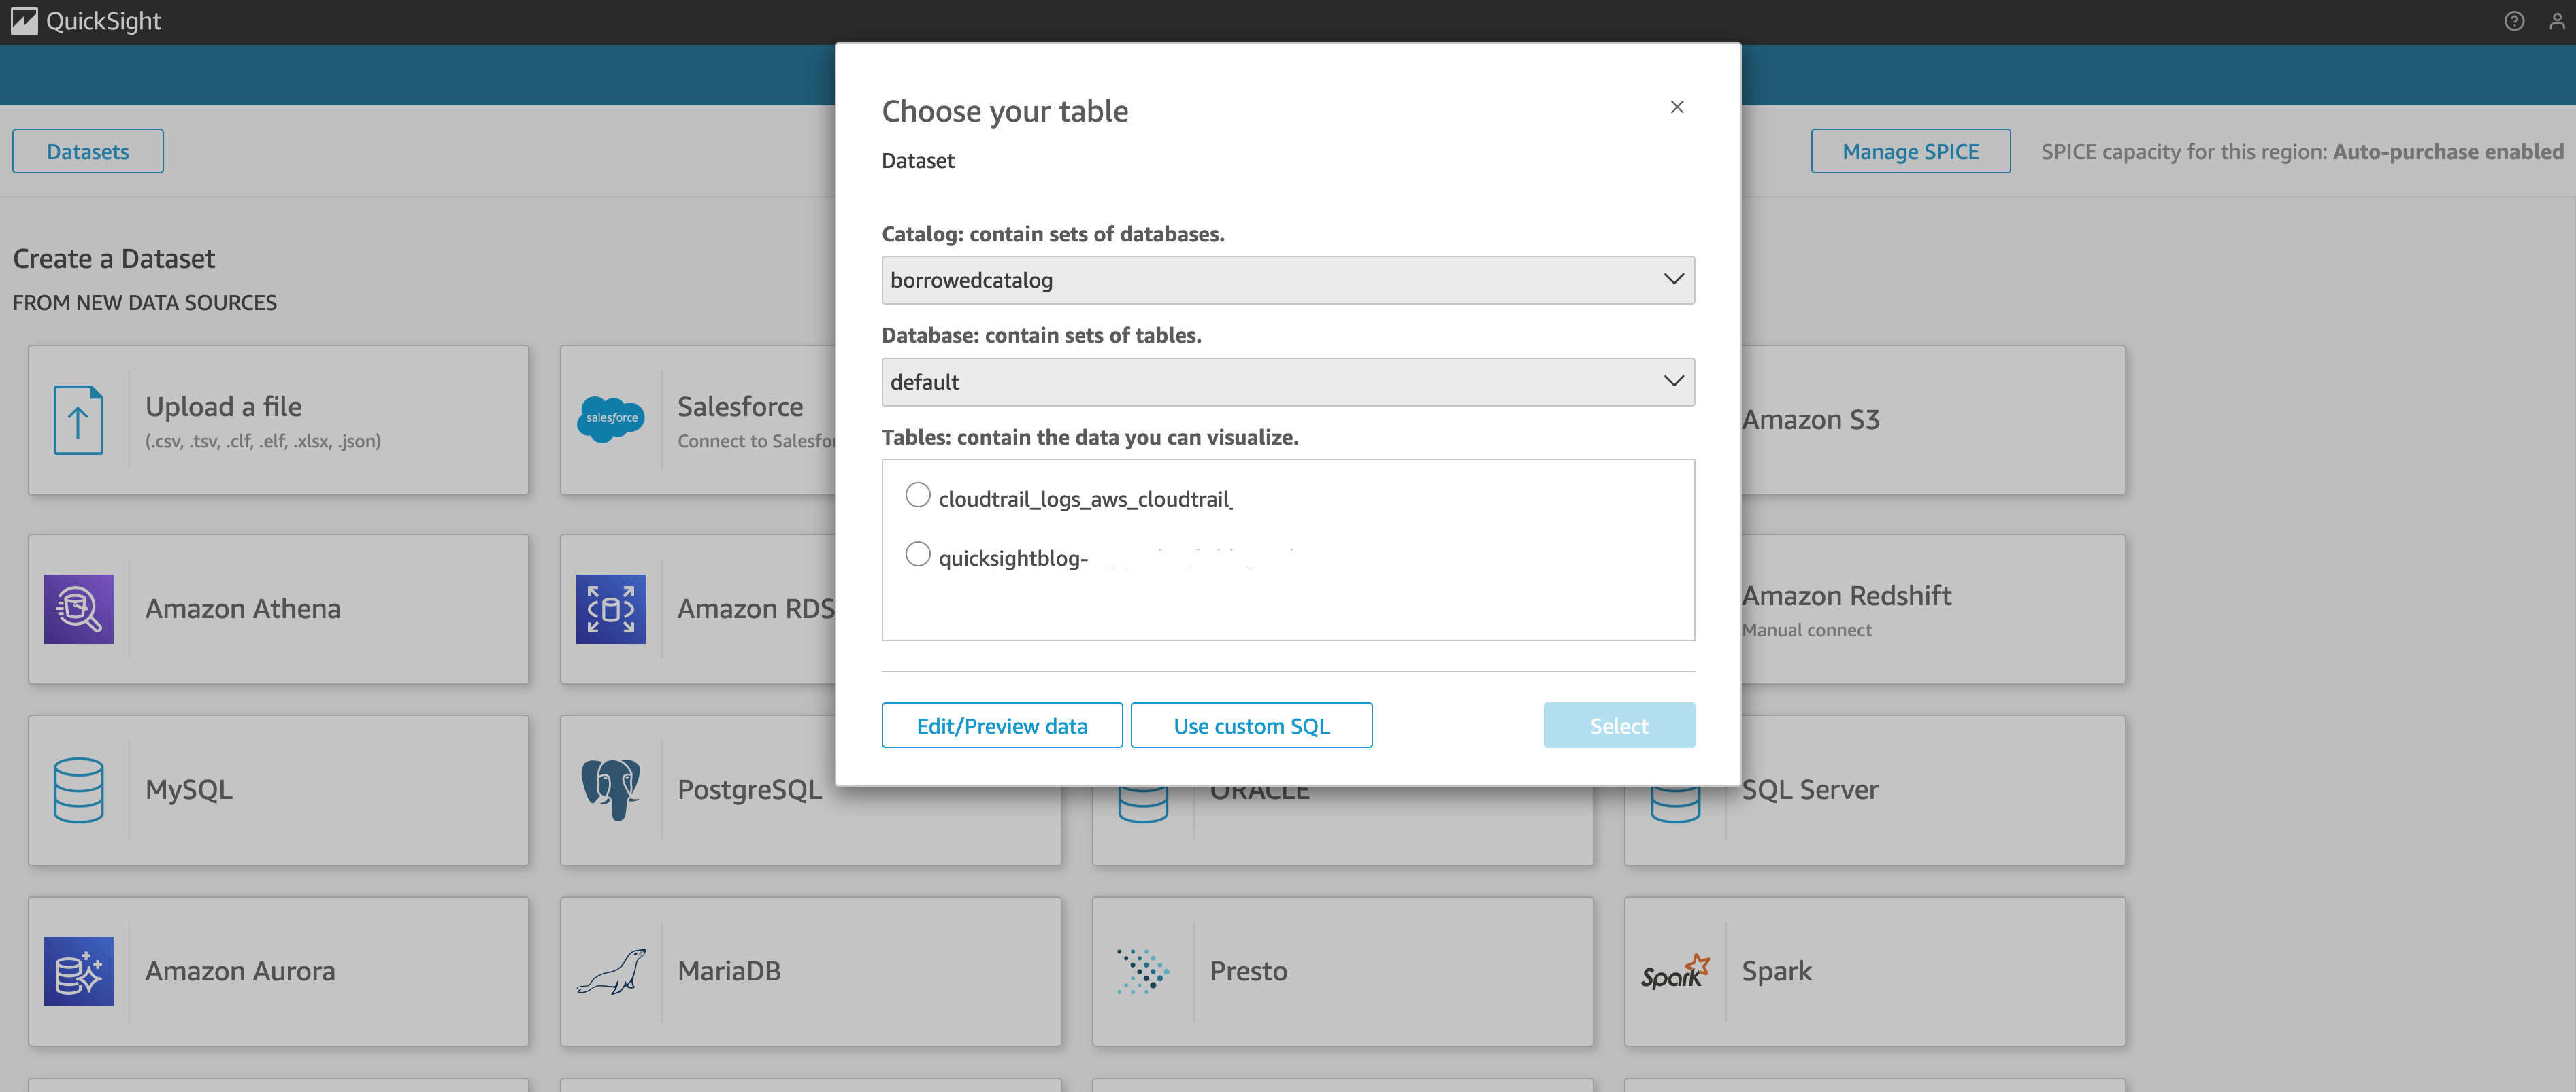
Task: Select the cloudtrail_logs_aws_cloudtrail table radio button
Action: click(x=917, y=496)
